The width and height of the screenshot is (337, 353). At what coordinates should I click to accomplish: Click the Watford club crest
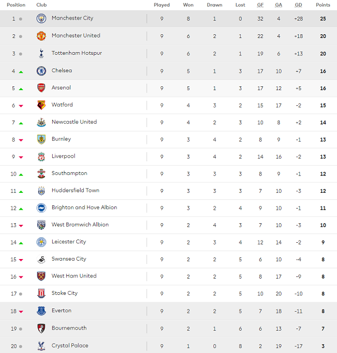[41, 105]
